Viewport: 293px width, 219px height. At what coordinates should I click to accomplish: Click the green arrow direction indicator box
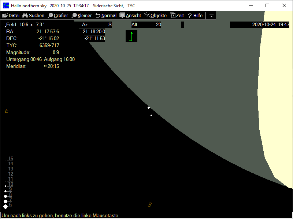(131, 36)
